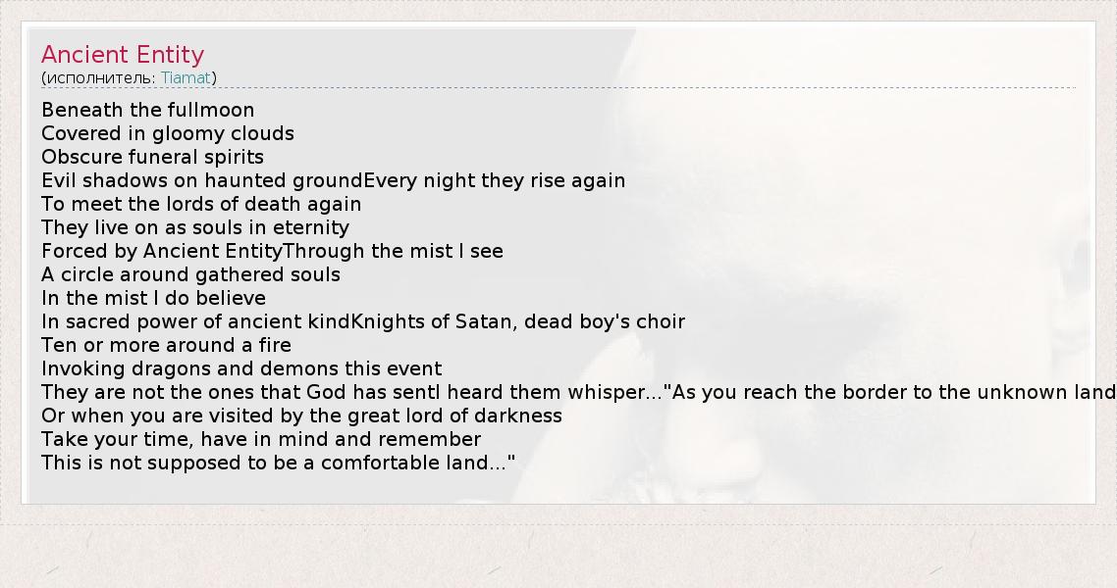Click "Ten or more around a fire"

[166, 345]
